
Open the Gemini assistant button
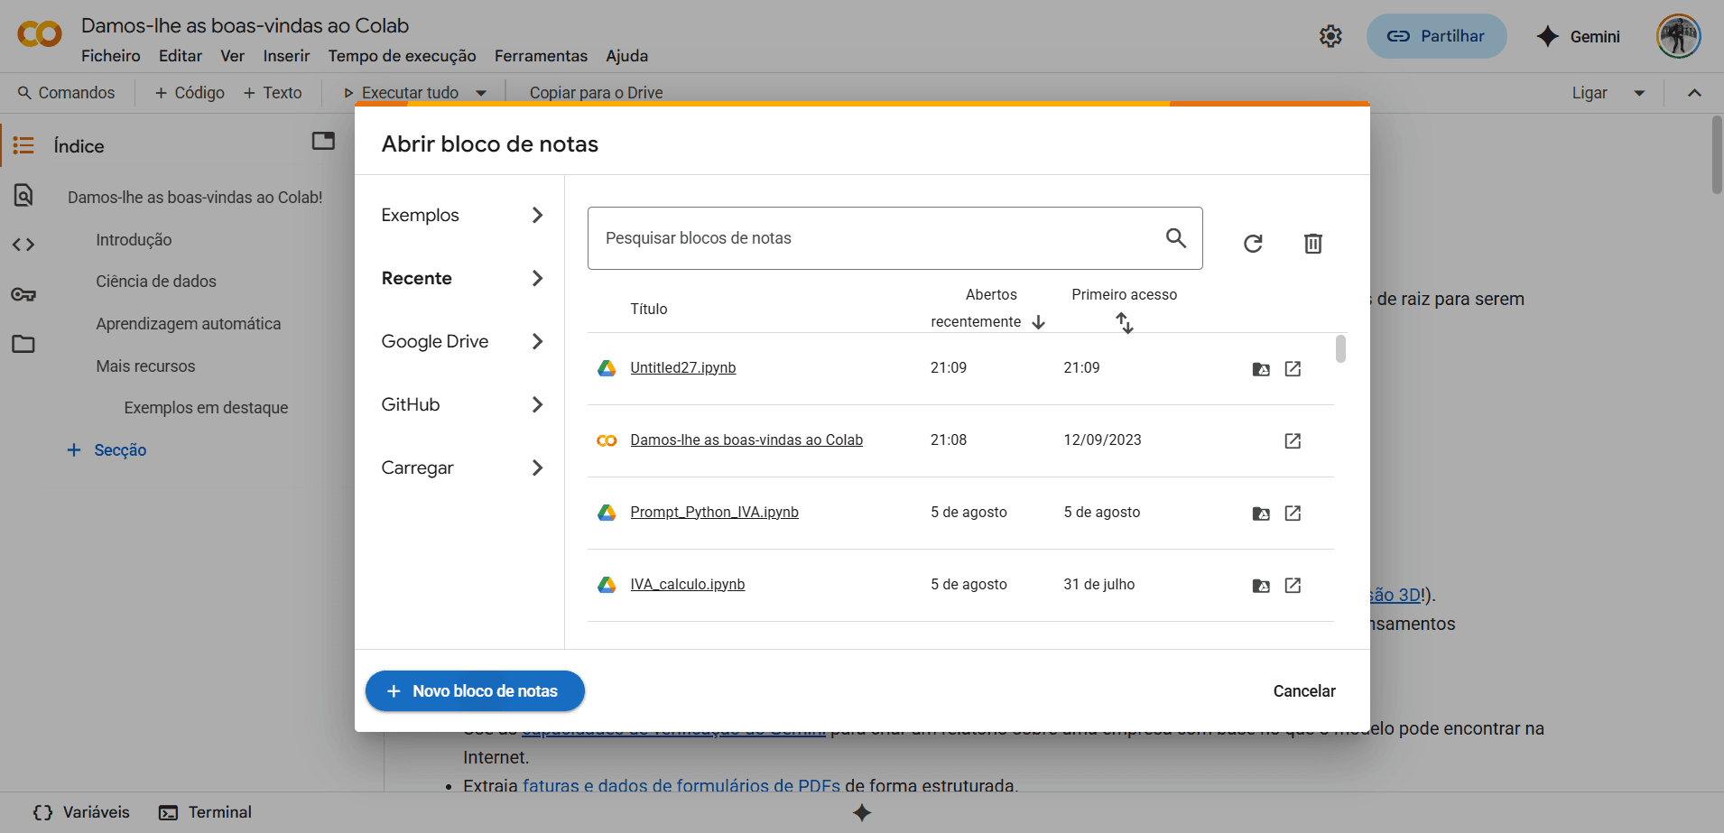(x=1578, y=36)
